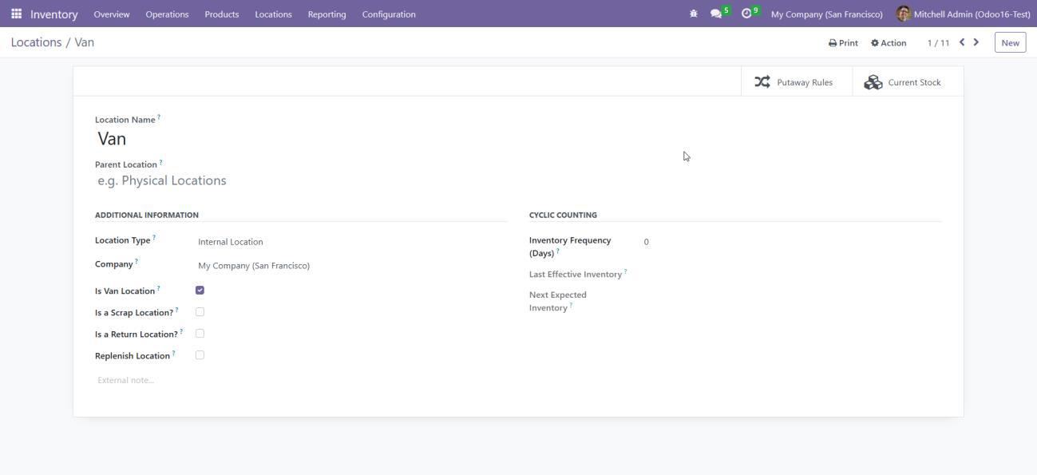Enable Is a Scrap Location checkbox

pyautogui.click(x=200, y=312)
